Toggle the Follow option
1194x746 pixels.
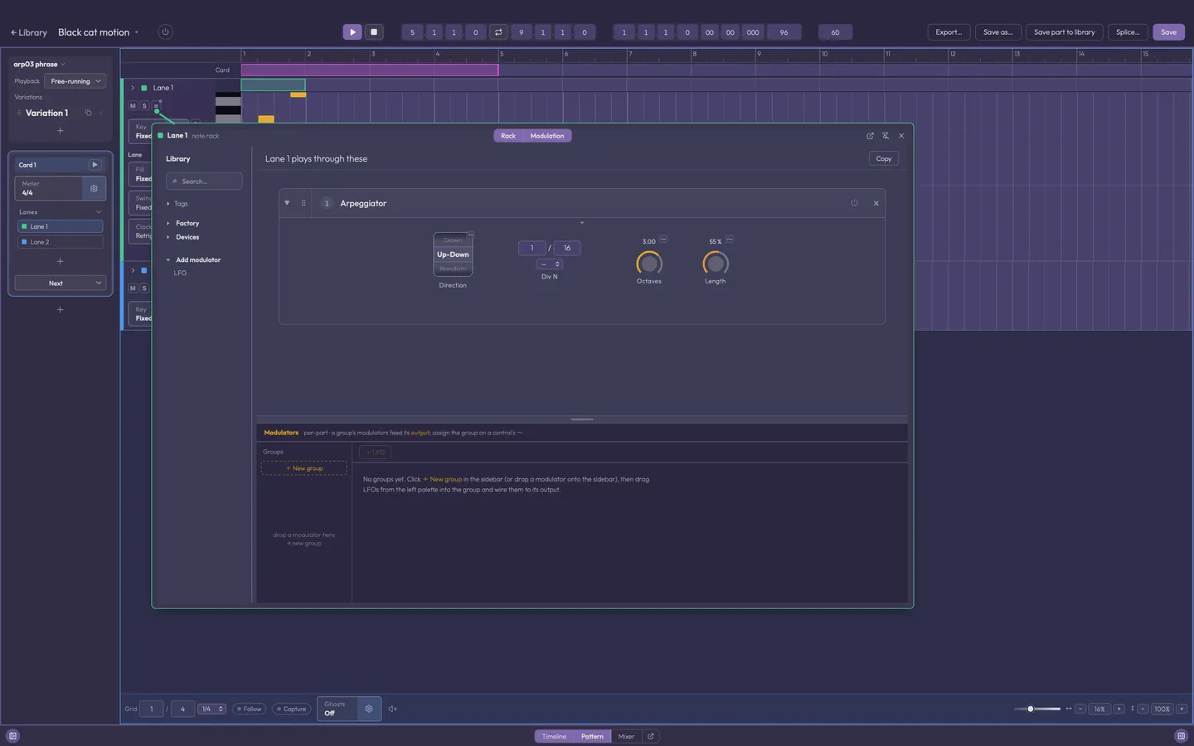coord(249,710)
